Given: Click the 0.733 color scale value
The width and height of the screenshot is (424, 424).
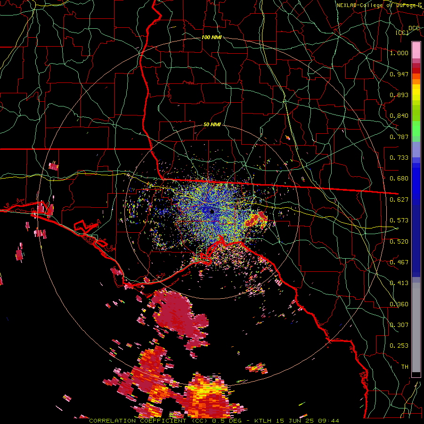Looking at the screenshot, I should coord(399,158).
